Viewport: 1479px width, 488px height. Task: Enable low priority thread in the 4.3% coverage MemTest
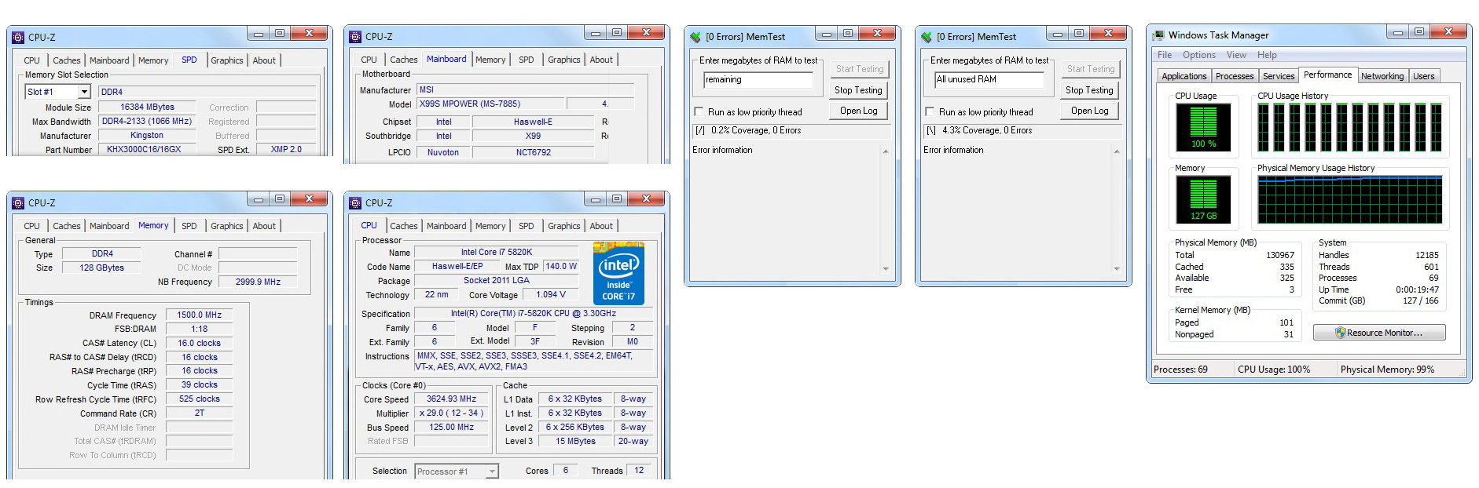[930, 111]
